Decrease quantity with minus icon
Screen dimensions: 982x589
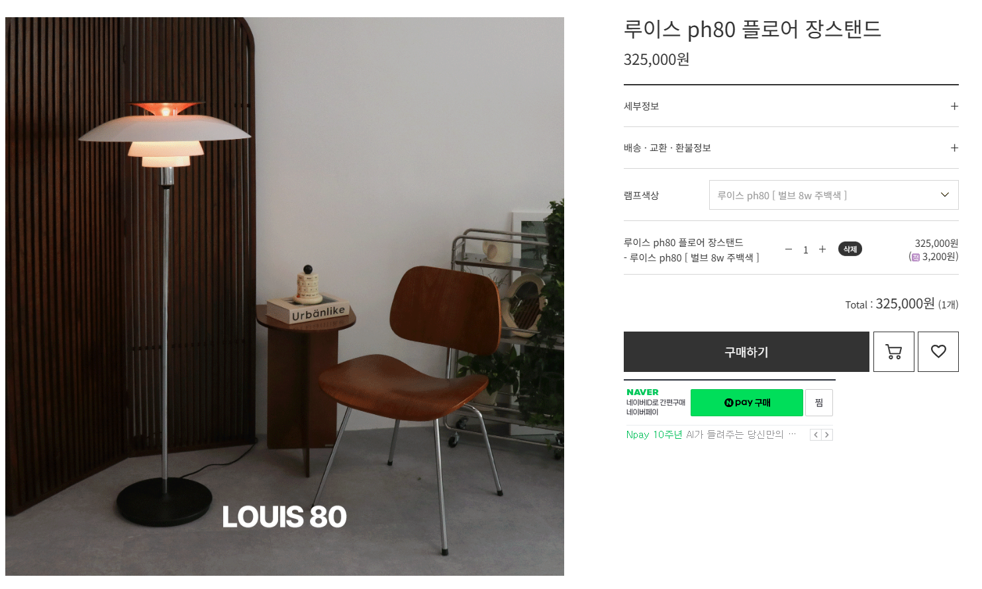tap(789, 249)
